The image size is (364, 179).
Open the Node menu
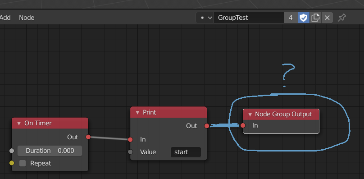(27, 18)
